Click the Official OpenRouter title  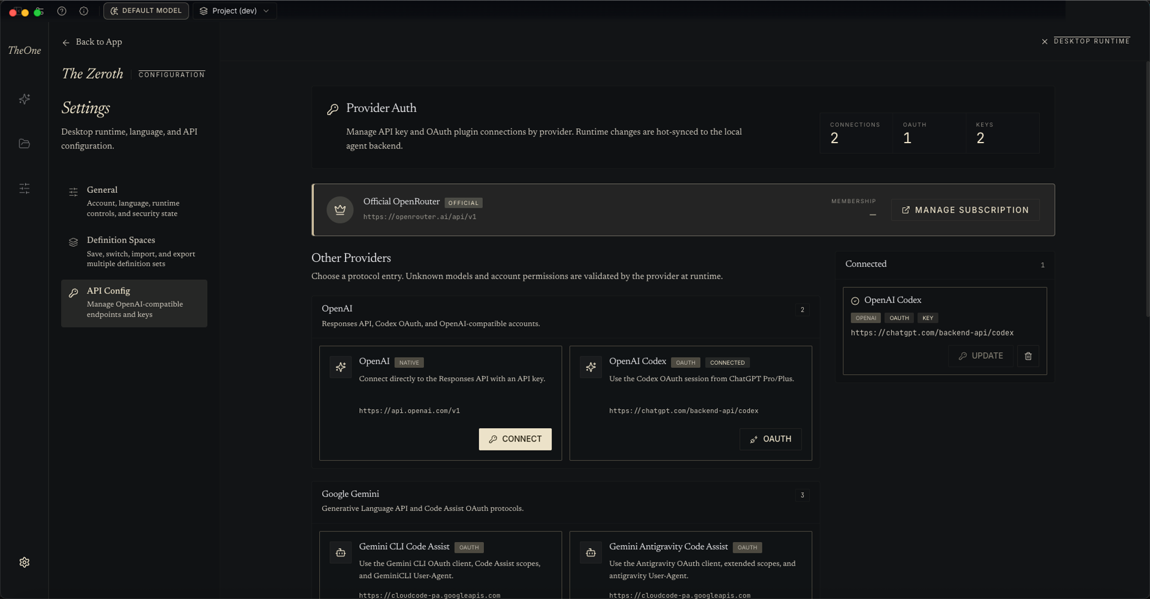401,202
